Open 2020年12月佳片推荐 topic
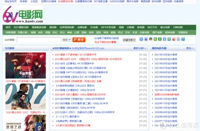The image size is (200, 131). tap(166, 99)
